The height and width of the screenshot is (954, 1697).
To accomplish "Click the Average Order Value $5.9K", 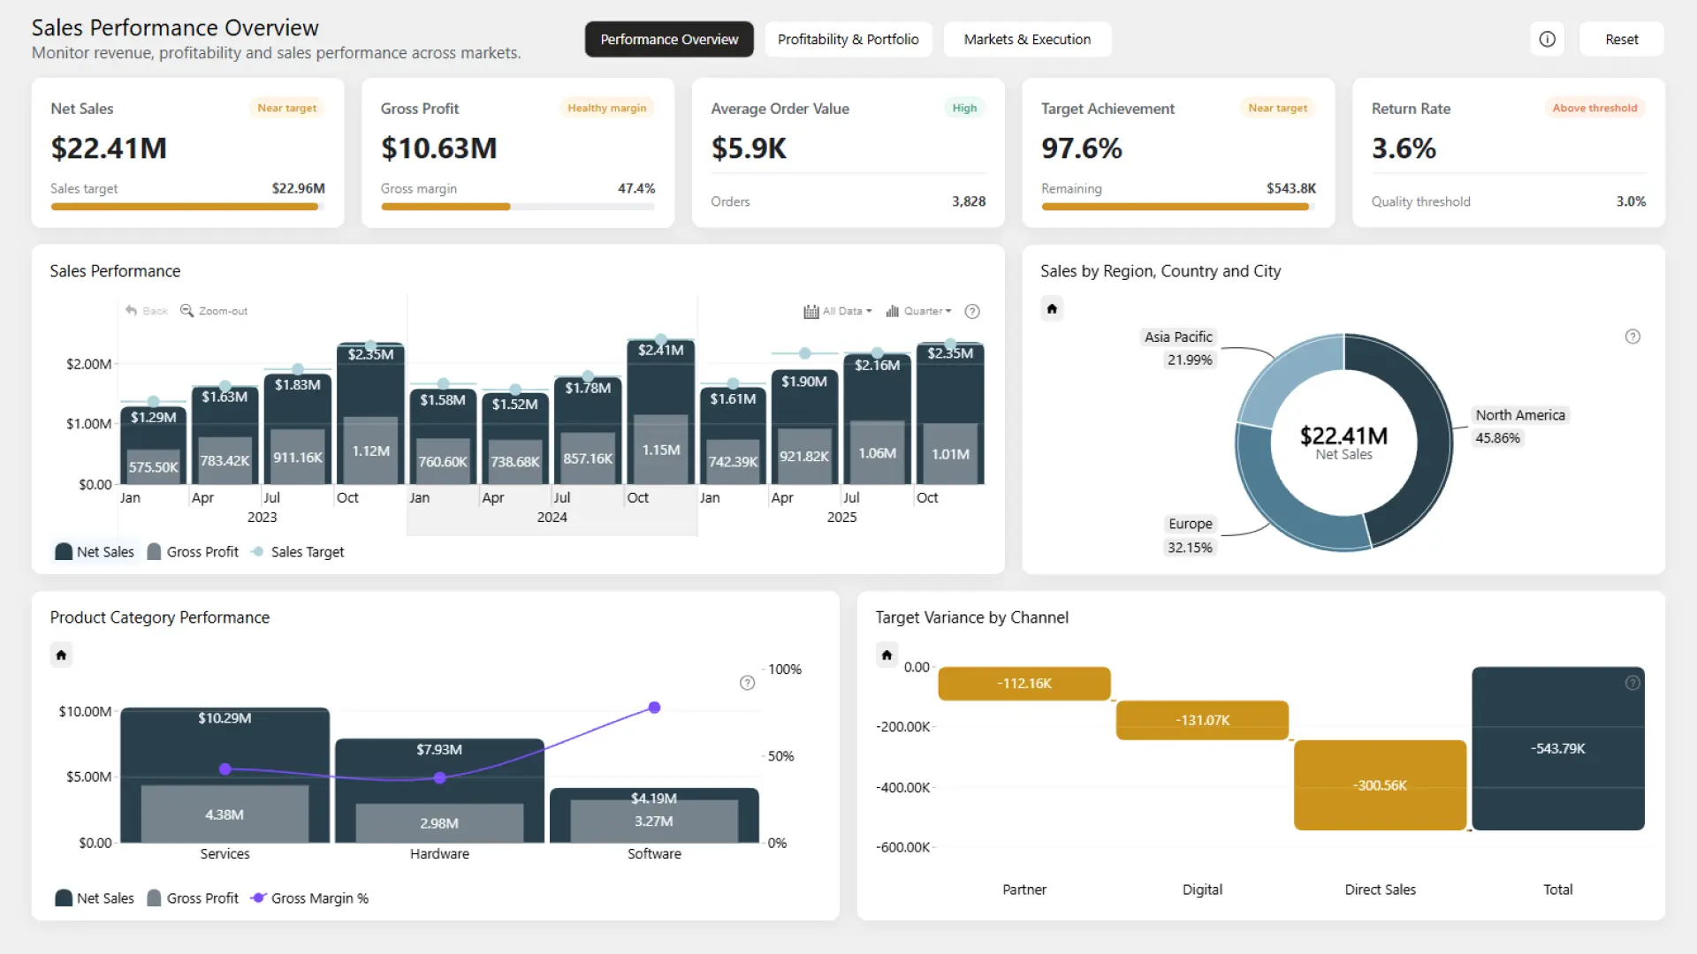I will click(749, 148).
